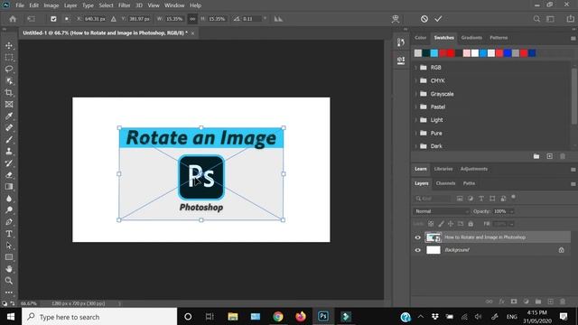Image resolution: width=578 pixels, height=325 pixels.
Task: Open the Filter menu
Action: click(x=125, y=5)
